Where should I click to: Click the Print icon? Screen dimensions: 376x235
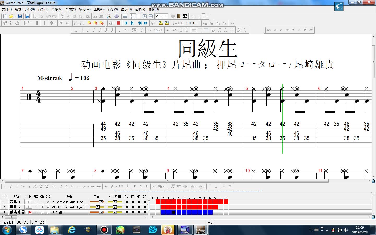(41, 16)
